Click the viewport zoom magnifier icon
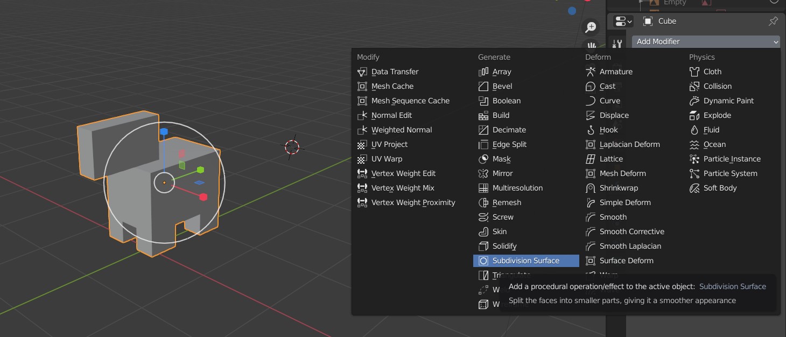This screenshot has height=337, width=786. point(591,27)
